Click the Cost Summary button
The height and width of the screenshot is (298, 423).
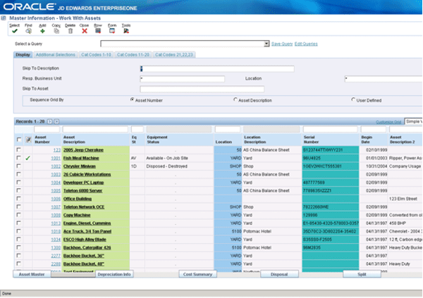197,273
